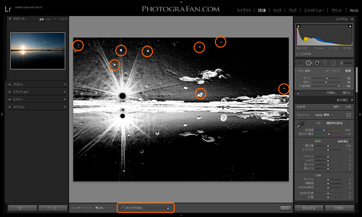This screenshot has width=362, height=217.
Task: Click auto tone correction button
Action: coord(343,141)
